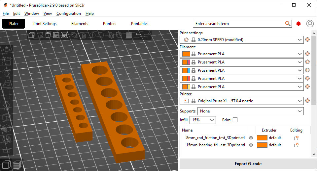Open the Original Prusa XL printer dropdown
317x171 pixels.
tap(242, 101)
